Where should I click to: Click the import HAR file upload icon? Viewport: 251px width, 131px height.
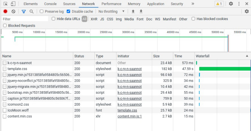pos(133,11)
